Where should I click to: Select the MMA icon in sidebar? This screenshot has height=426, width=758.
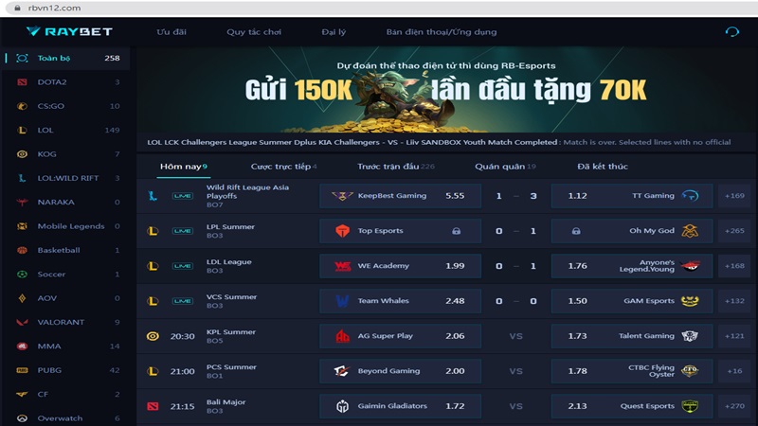(x=22, y=346)
